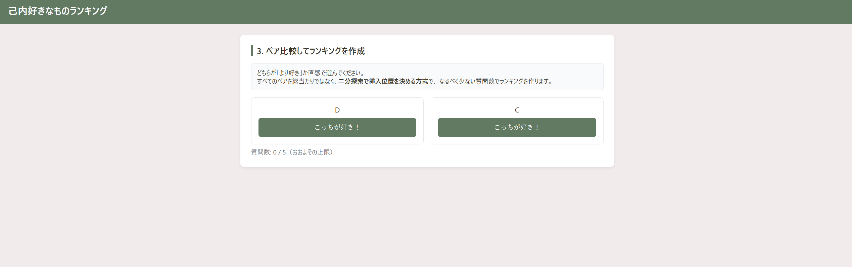The image size is (852, 267).
Task: Click the blank page background below the white card
Action: point(426,218)
